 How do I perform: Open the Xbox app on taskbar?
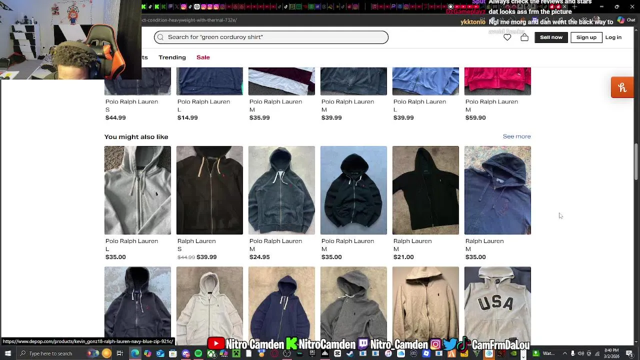[x=211, y=353]
